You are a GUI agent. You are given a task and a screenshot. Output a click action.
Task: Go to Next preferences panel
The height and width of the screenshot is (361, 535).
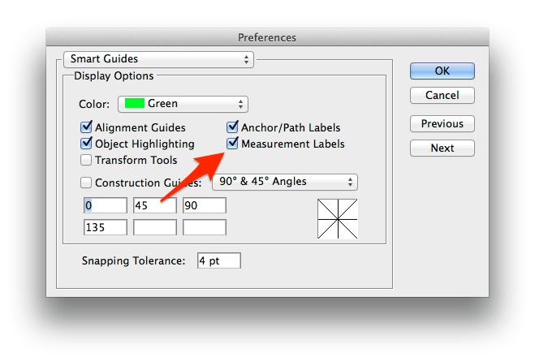[442, 148]
